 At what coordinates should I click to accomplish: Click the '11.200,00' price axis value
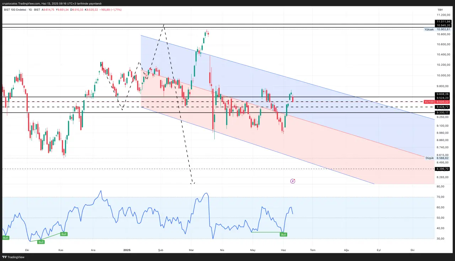pyautogui.click(x=444, y=15)
